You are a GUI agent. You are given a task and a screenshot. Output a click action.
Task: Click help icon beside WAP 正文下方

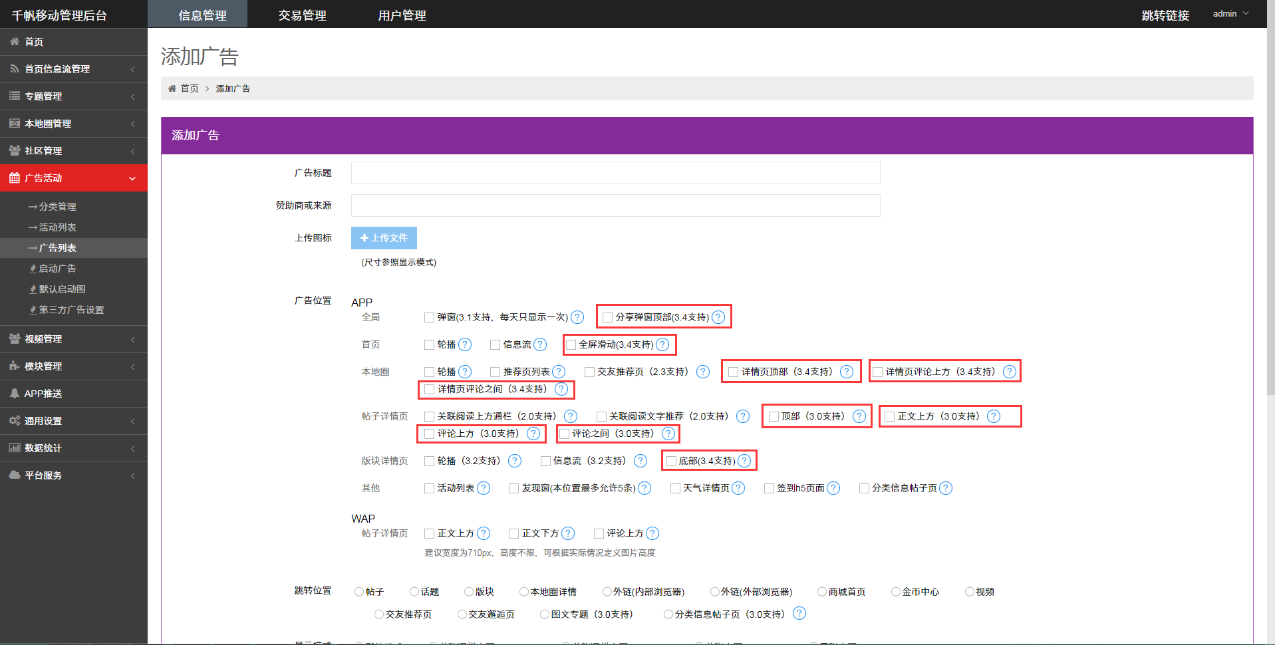point(568,533)
